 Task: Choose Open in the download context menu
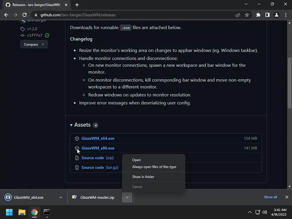point(154,160)
